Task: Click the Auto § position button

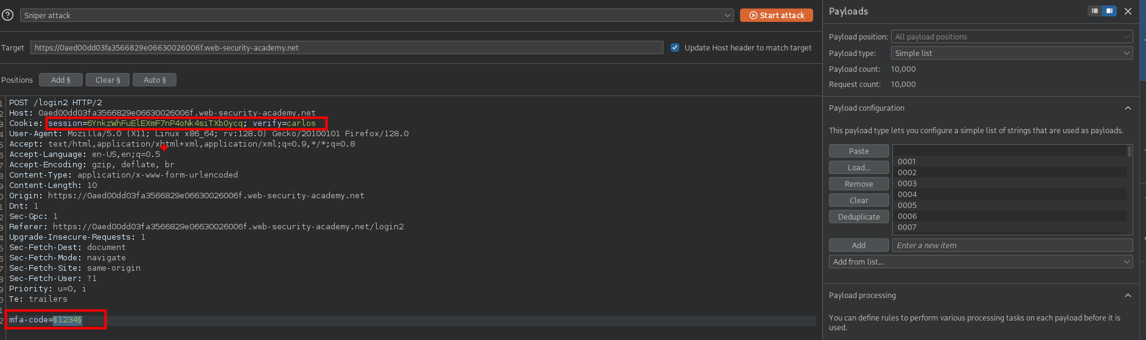Action: pyautogui.click(x=155, y=80)
